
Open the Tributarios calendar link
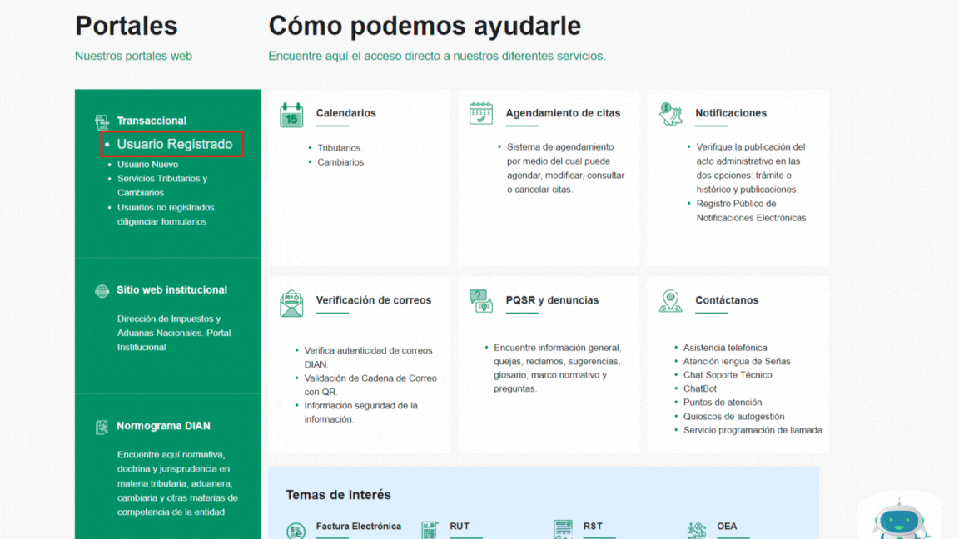pyautogui.click(x=339, y=148)
